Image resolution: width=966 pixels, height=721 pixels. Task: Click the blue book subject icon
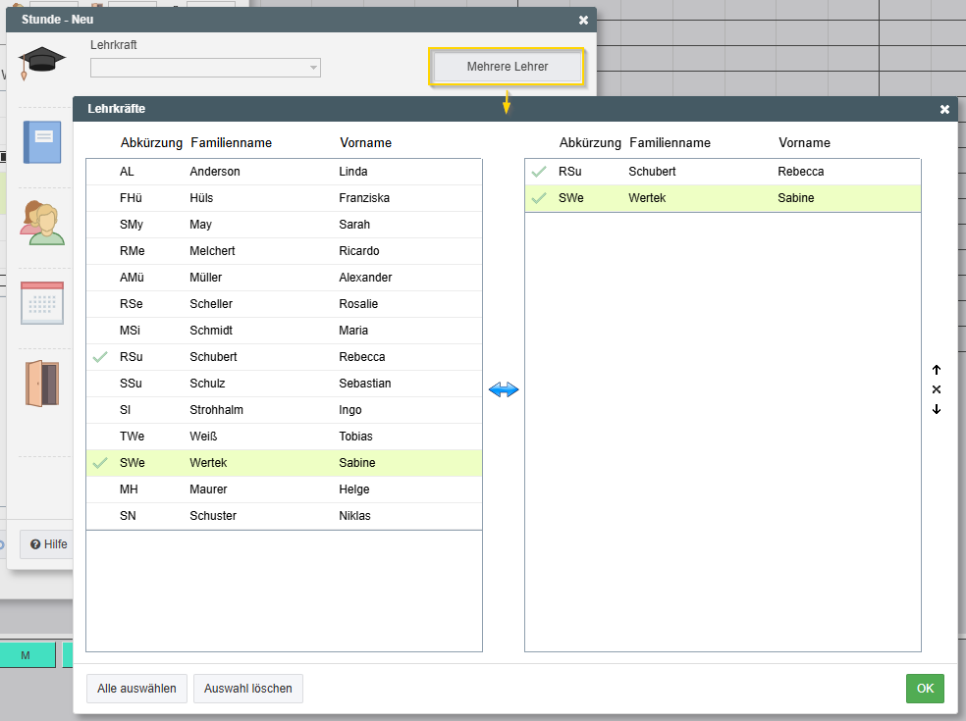click(42, 142)
